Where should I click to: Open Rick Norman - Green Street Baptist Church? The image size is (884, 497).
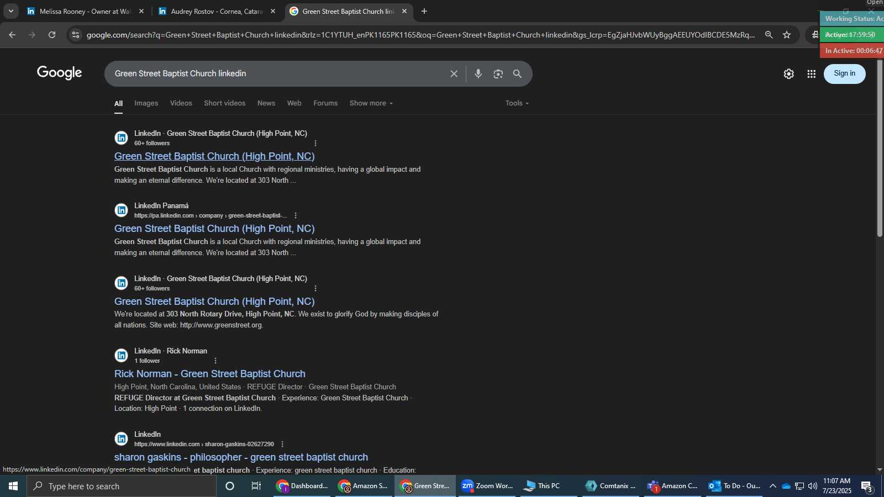click(210, 374)
